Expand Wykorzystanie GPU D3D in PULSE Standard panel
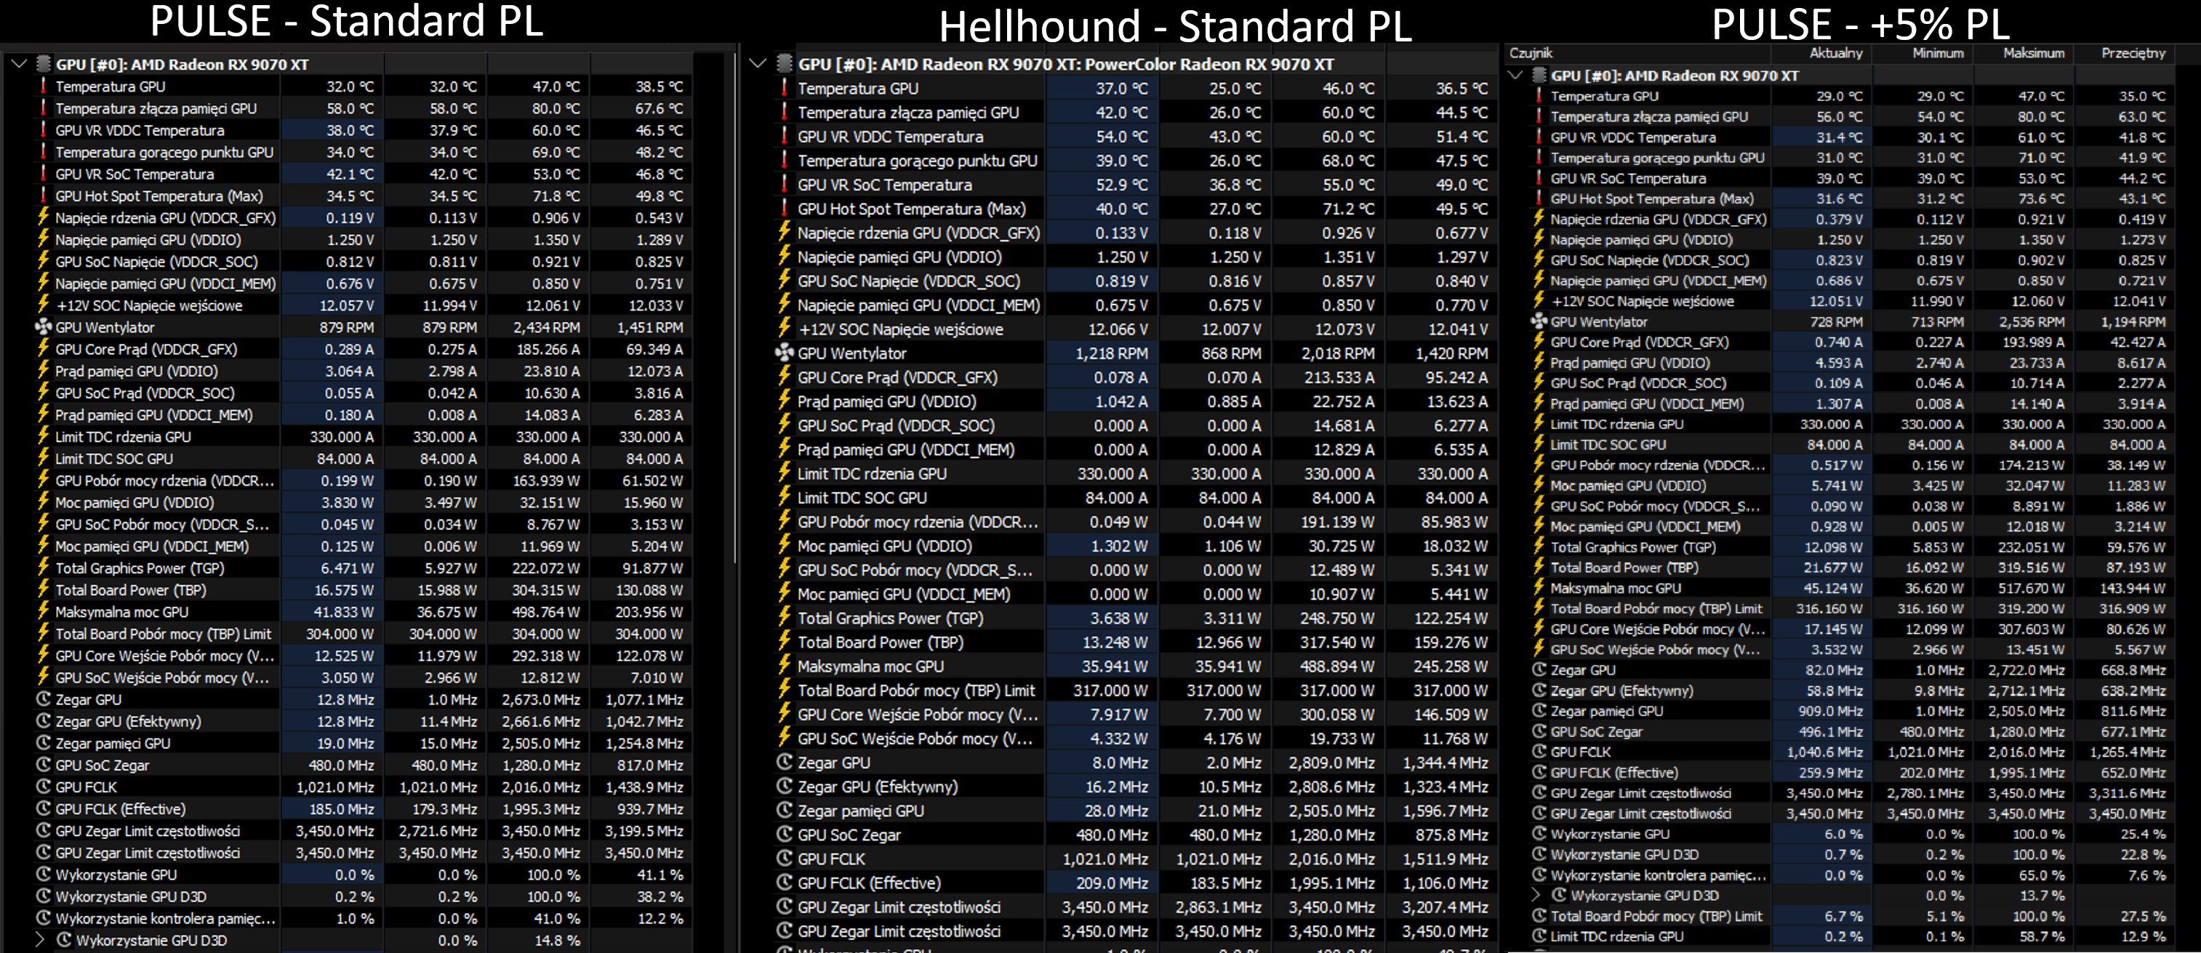 pyautogui.click(x=39, y=939)
